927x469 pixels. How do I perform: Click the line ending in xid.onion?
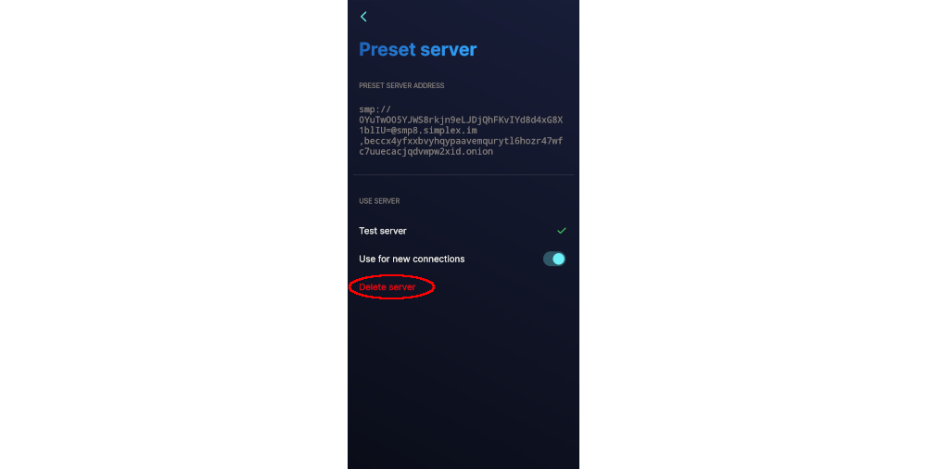(425, 152)
